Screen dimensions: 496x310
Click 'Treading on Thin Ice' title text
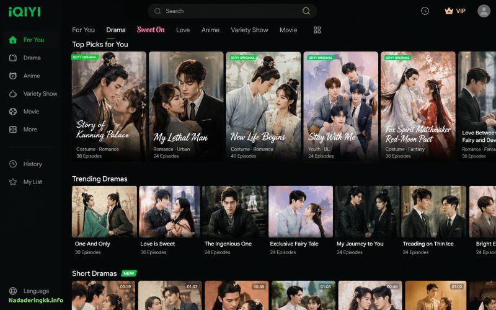428,244
